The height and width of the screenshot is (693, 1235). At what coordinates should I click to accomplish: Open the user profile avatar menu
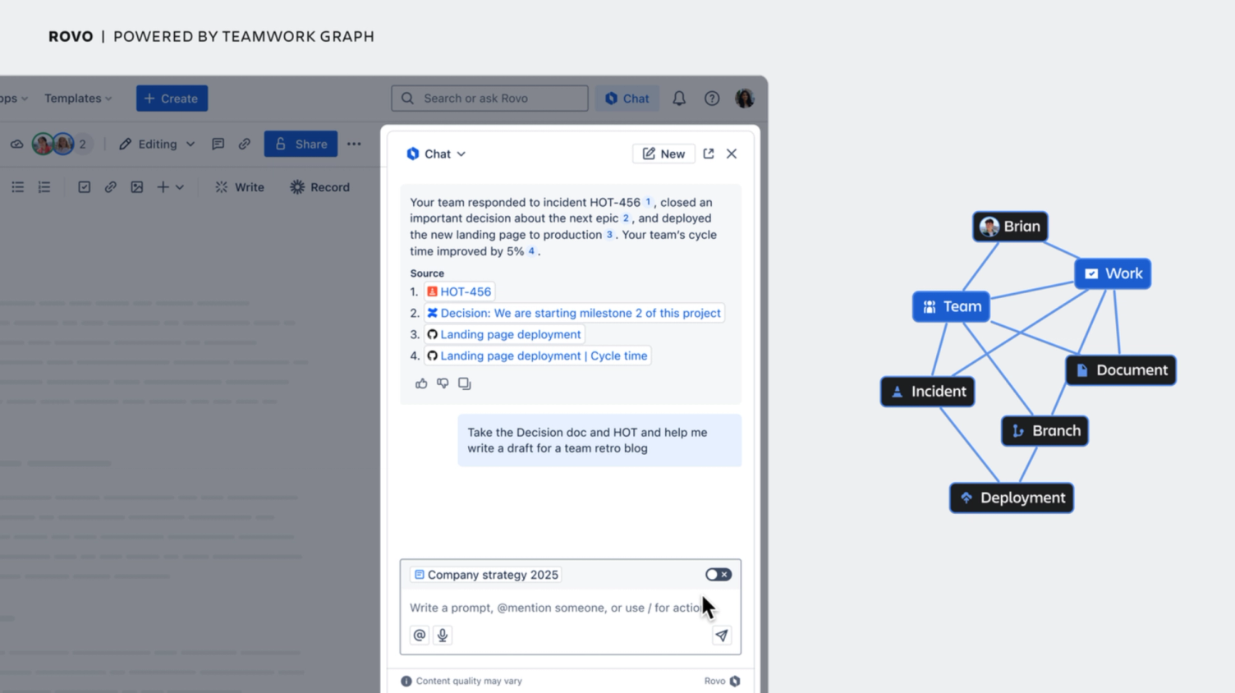(x=745, y=99)
